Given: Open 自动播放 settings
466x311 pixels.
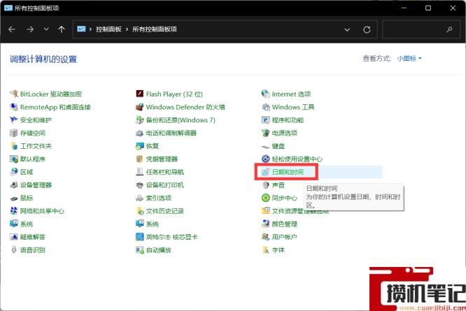Looking at the screenshot, I should point(159,250).
